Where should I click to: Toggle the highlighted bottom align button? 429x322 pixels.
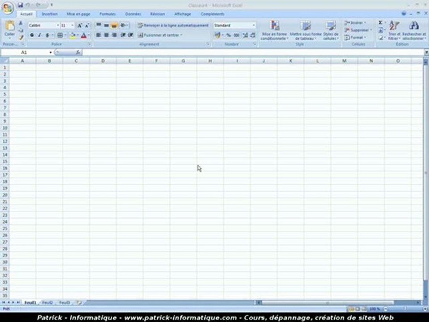pos(114,25)
